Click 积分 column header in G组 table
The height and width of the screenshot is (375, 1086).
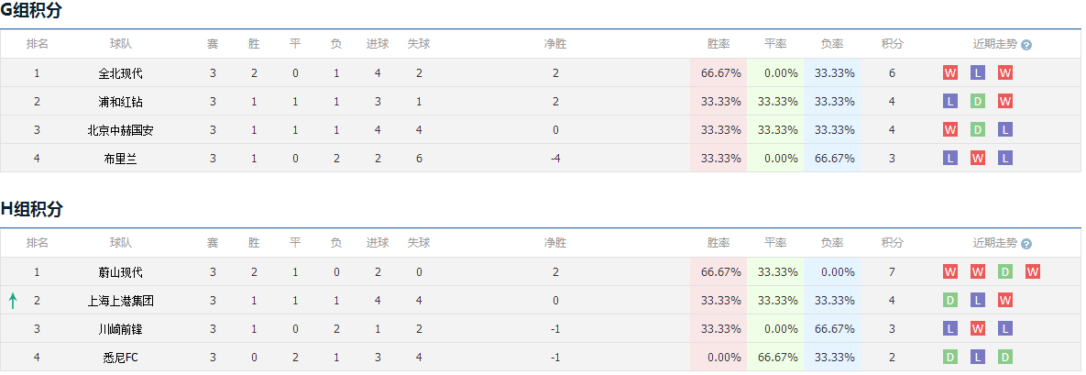(x=892, y=44)
